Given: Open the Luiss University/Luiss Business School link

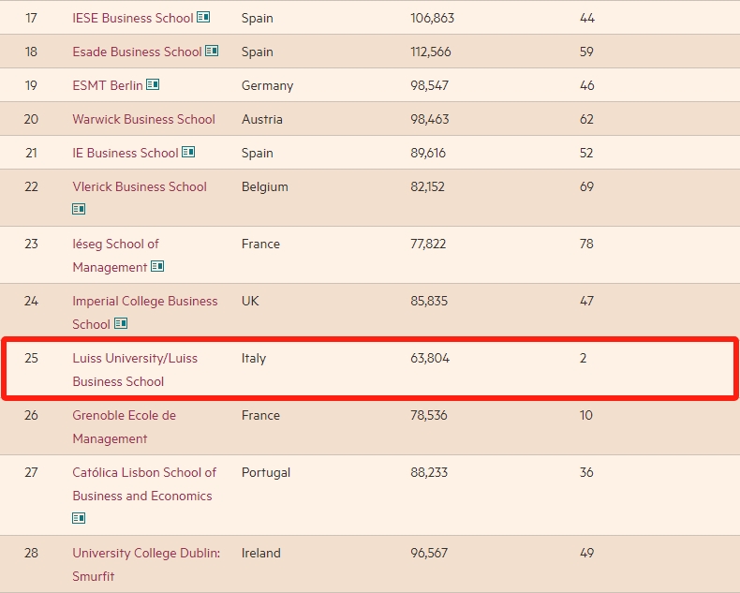Looking at the screenshot, I should 135,370.
